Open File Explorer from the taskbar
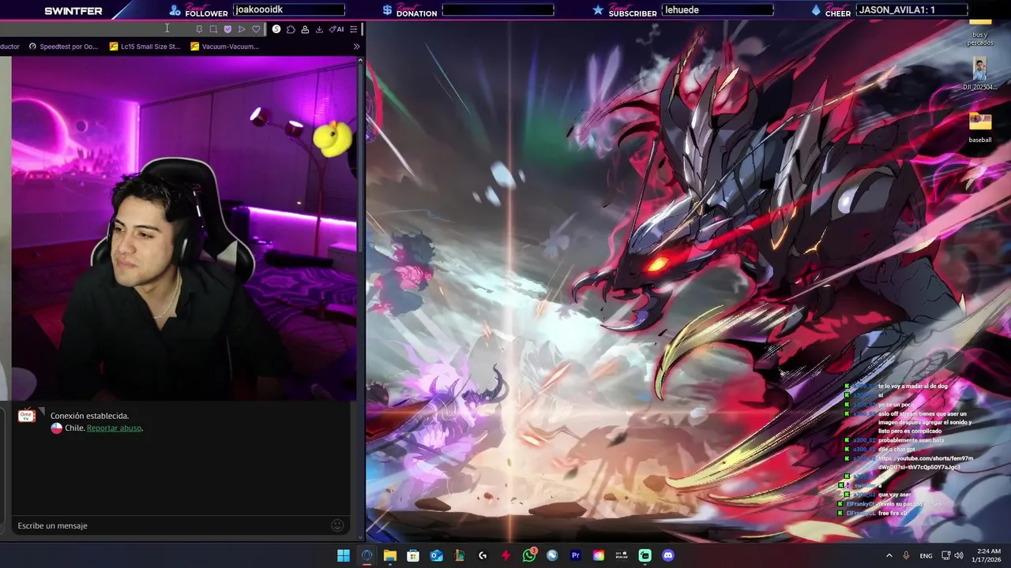This screenshot has height=568, width=1011. (x=390, y=555)
